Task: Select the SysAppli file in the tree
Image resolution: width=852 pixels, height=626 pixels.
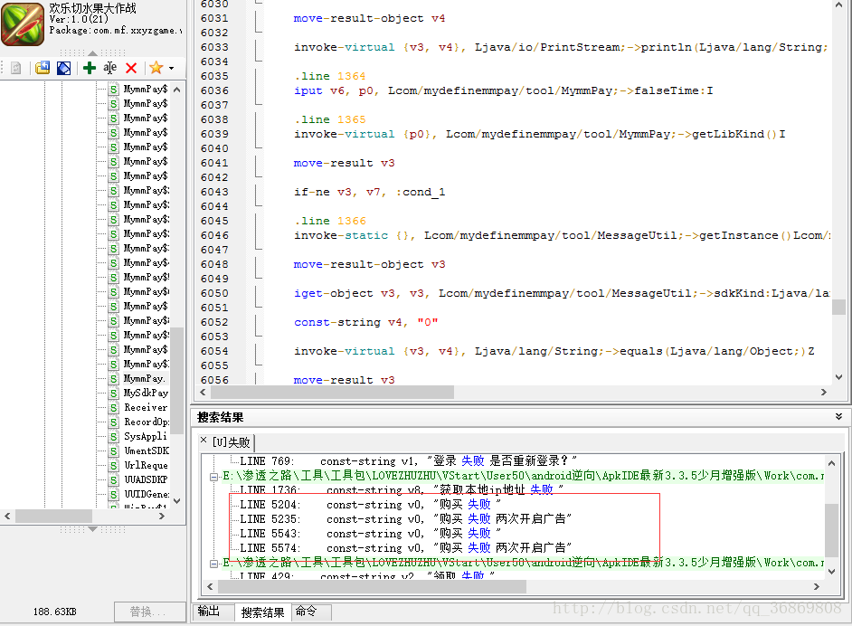Action: [x=145, y=436]
